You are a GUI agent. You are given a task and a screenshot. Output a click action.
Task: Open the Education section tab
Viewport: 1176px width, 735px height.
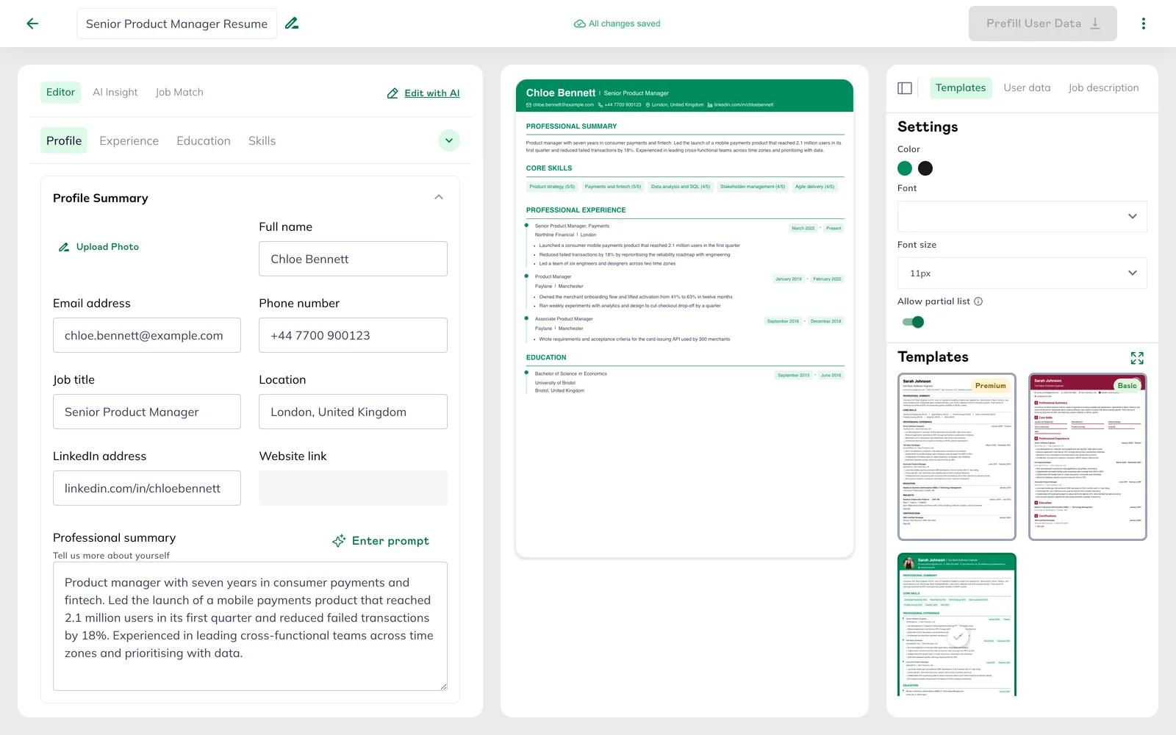coord(204,140)
